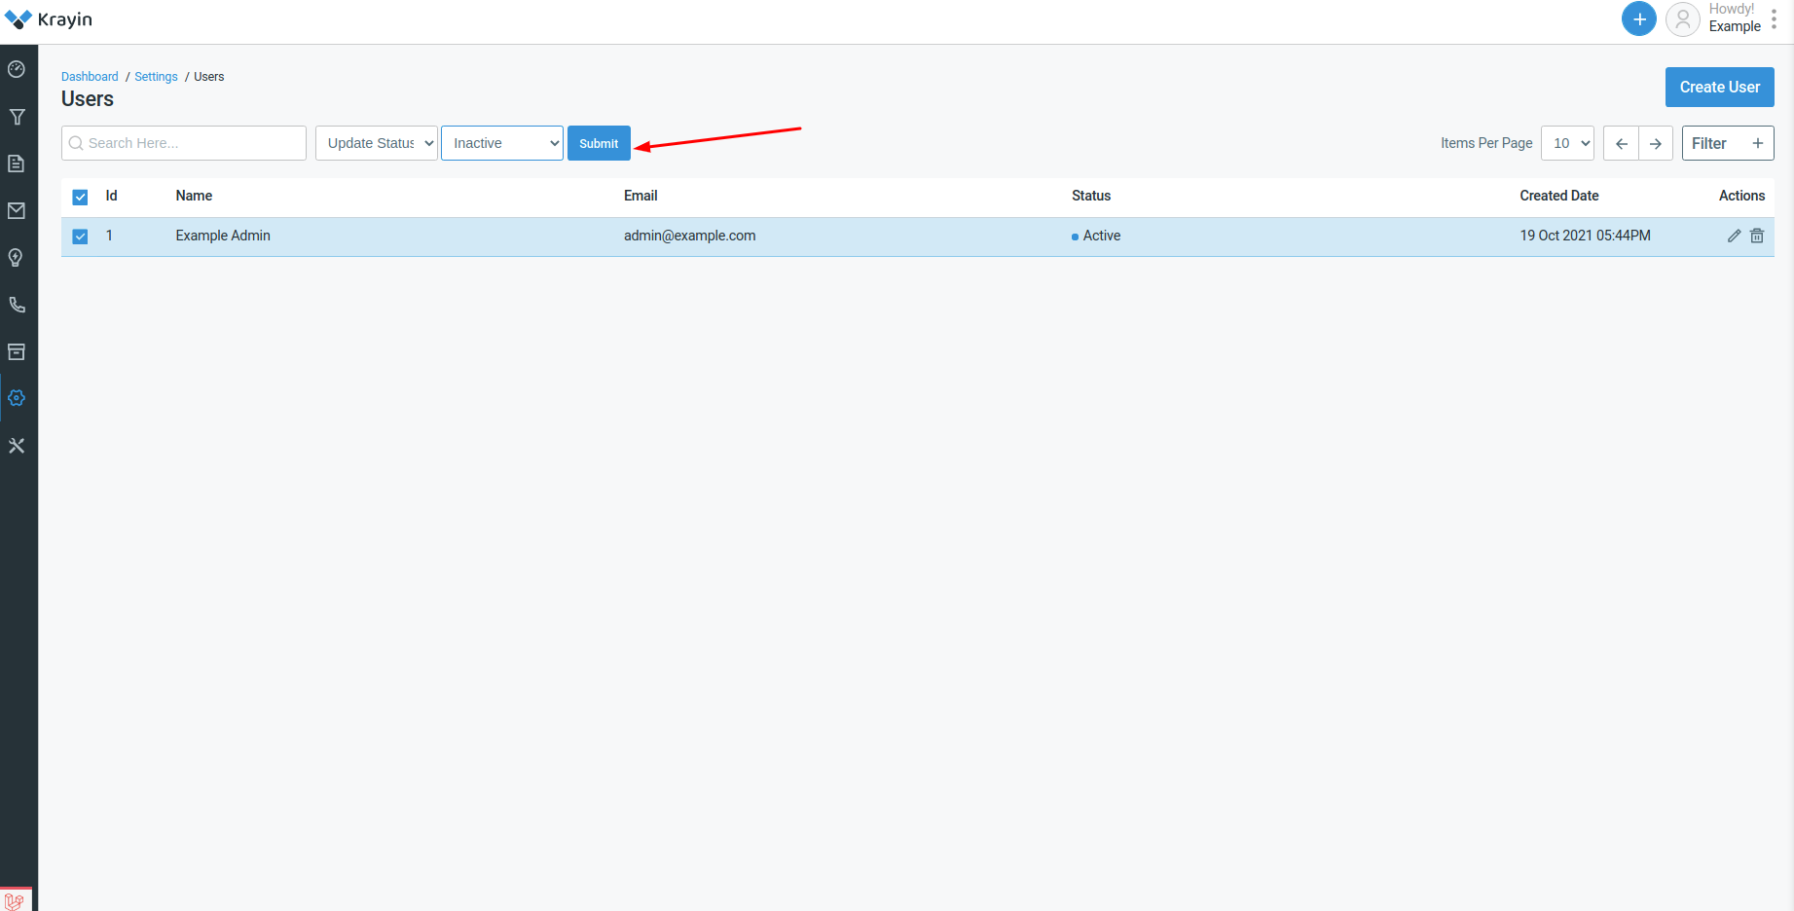1794x911 pixels.
Task: Open the quick-create plus button in header
Action: point(1638,18)
